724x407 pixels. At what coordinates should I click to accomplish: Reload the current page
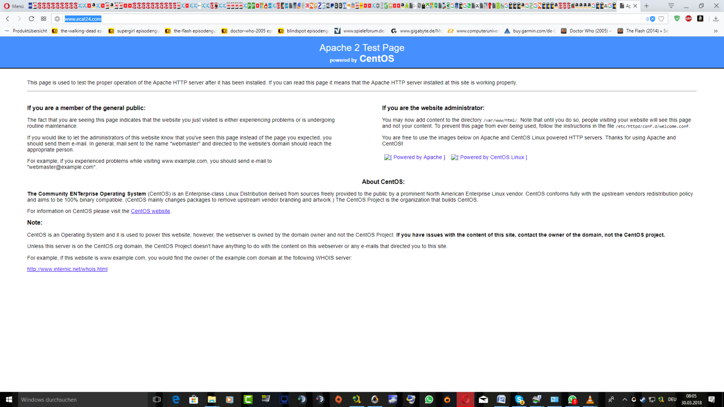tap(31, 19)
